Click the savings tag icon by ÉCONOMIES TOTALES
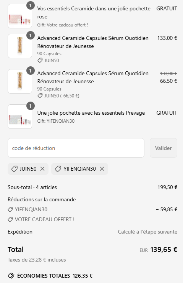 click(11, 276)
